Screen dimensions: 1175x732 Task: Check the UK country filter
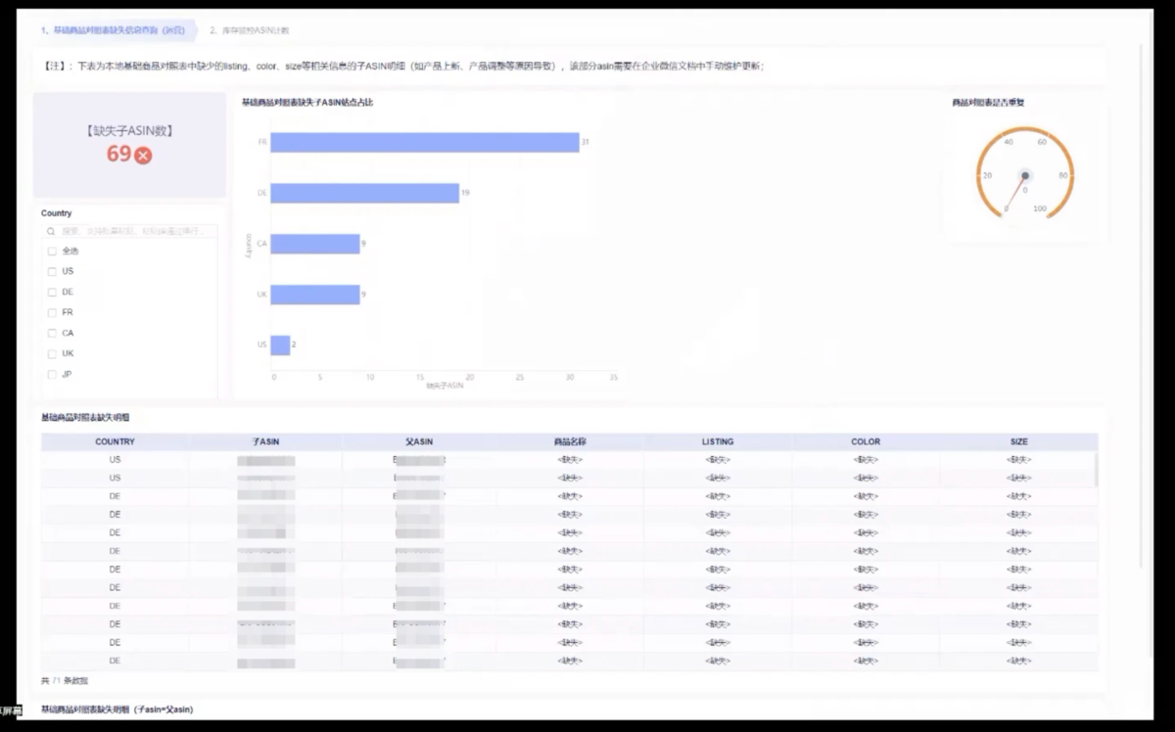pyautogui.click(x=52, y=354)
